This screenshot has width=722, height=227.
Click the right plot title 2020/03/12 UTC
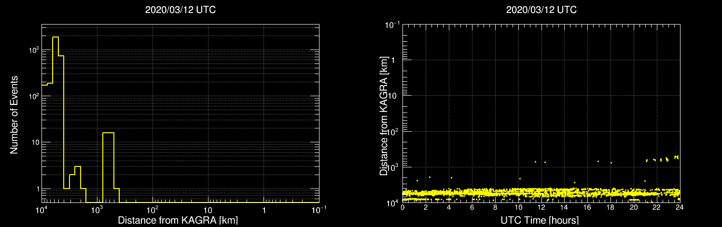(x=541, y=10)
